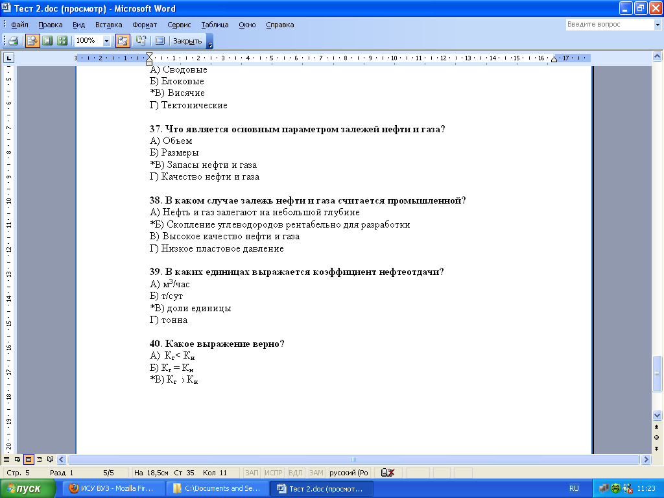The height and width of the screenshot is (498, 664).
Task: Open the Сервис menu
Action: pyautogui.click(x=179, y=25)
